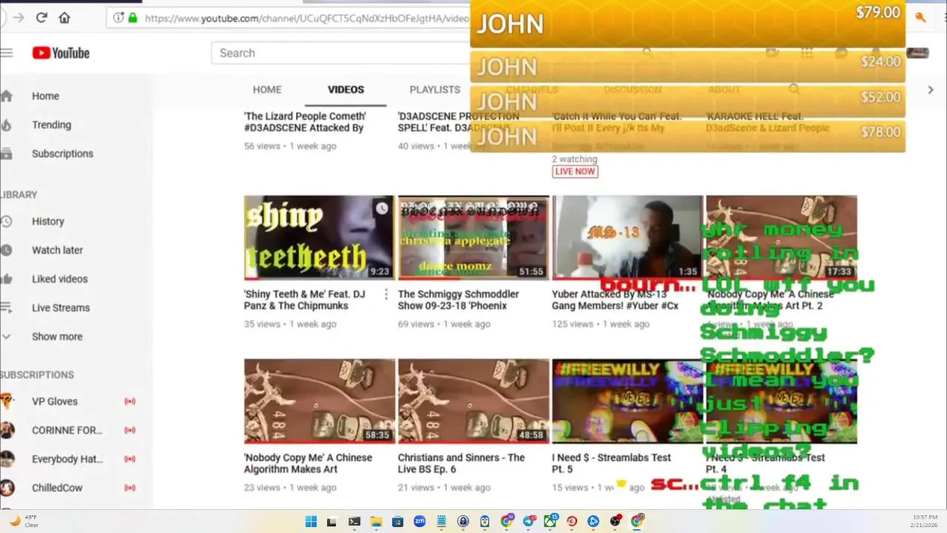Open the green Xbox icon in taskbar

click(550, 522)
